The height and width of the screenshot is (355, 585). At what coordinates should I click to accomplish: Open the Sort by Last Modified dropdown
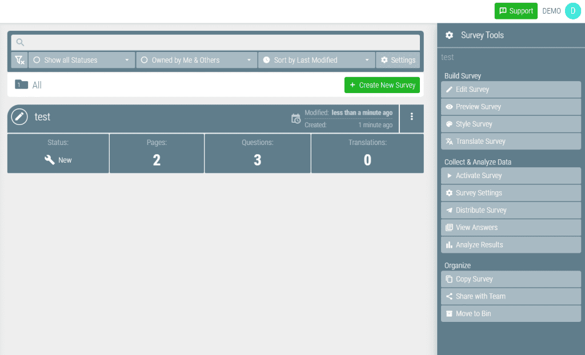point(316,60)
